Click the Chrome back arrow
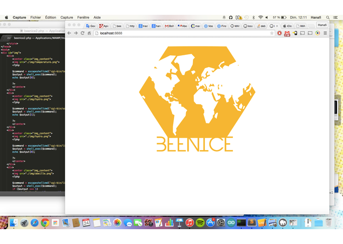 tap(69, 33)
